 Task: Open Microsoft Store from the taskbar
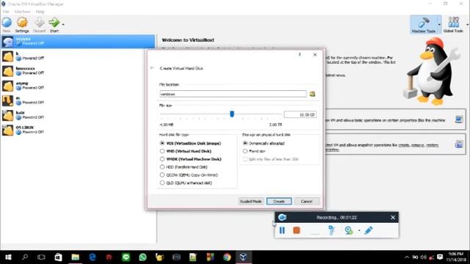point(58,257)
